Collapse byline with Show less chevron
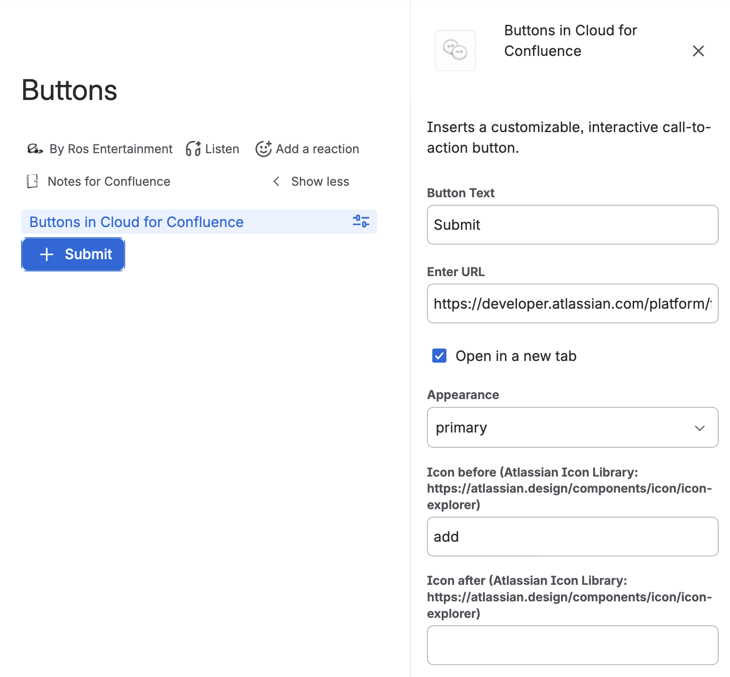Image resolution: width=730 pixels, height=677 pixels. 276,181
